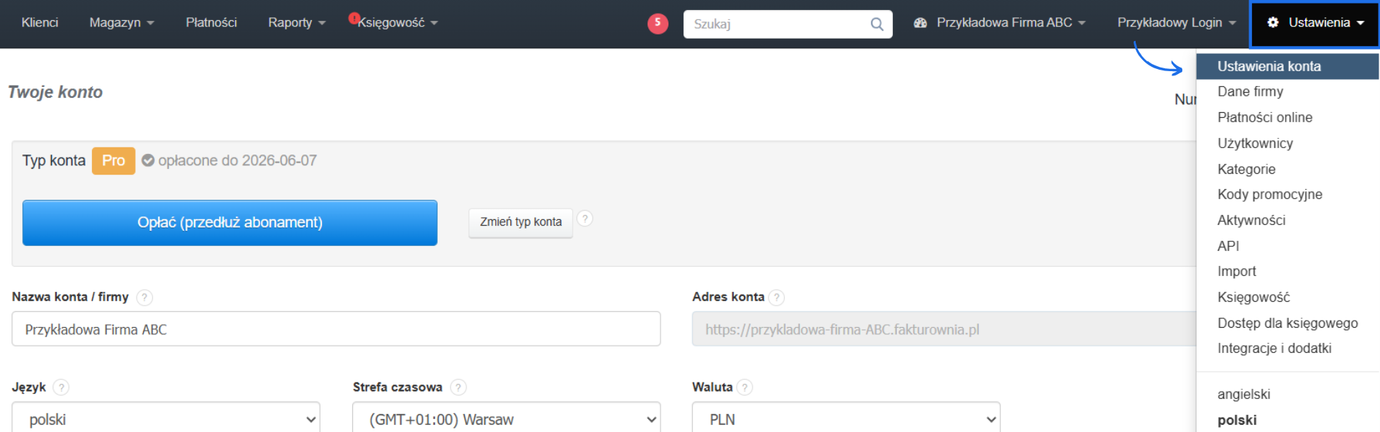This screenshot has width=1380, height=432.
Task: Click help icon beside Nazwa konta / firmy
Action: [144, 298]
